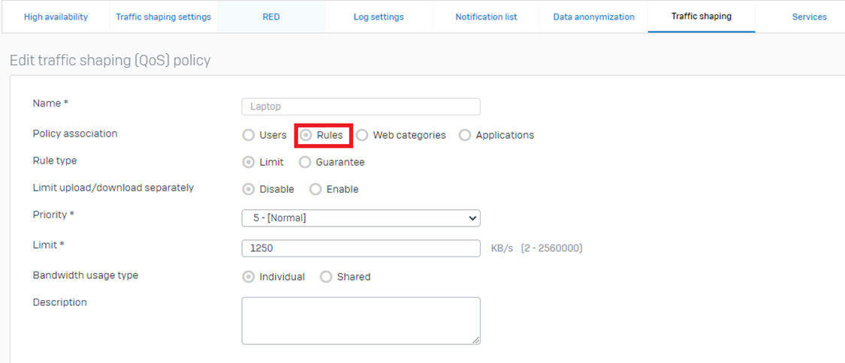
Task: Open the Priority dropdown
Action: (x=361, y=218)
